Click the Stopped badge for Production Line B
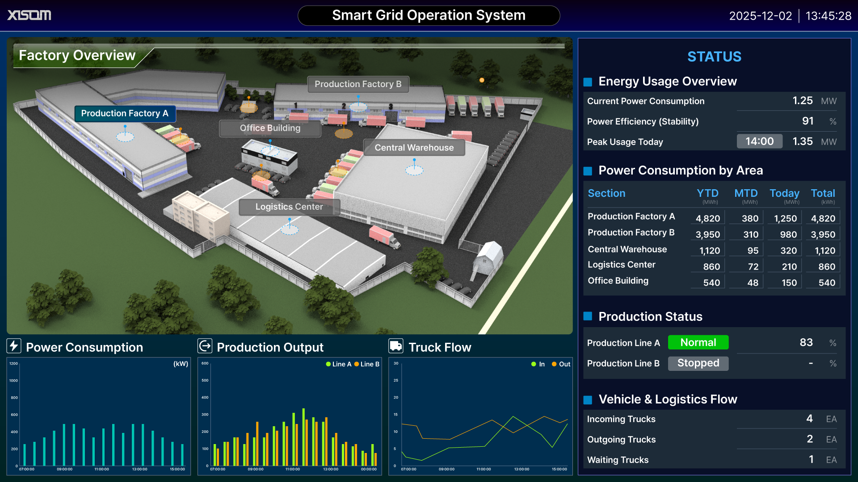The height and width of the screenshot is (482, 858). tap(698, 363)
